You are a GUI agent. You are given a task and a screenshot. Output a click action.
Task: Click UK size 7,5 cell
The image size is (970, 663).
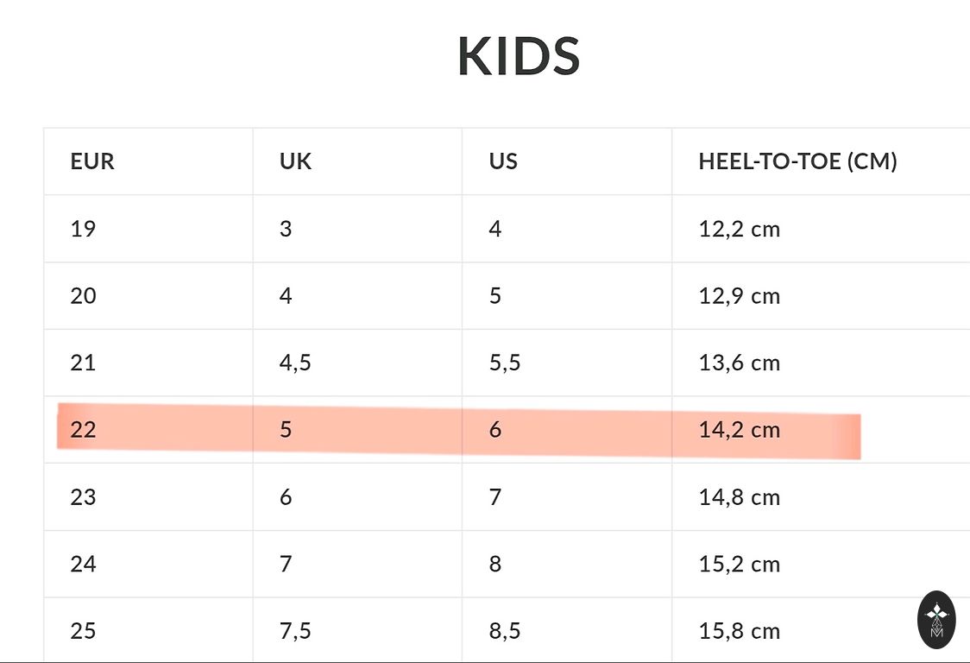tap(294, 631)
